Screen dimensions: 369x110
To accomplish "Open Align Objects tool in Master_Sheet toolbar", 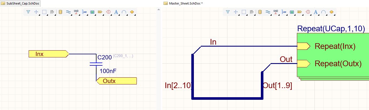I will coord(251,12).
